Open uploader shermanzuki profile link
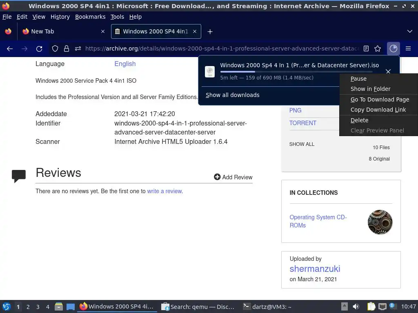The image size is (418, 313). [315, 269]
